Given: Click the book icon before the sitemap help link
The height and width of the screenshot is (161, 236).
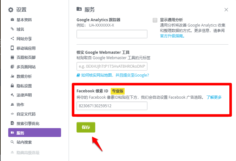Looking at the screenshot, I should [x=78, y=75].
